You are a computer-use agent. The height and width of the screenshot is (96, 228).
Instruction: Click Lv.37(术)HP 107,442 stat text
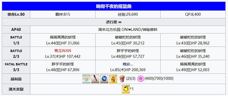click(63, 57)
